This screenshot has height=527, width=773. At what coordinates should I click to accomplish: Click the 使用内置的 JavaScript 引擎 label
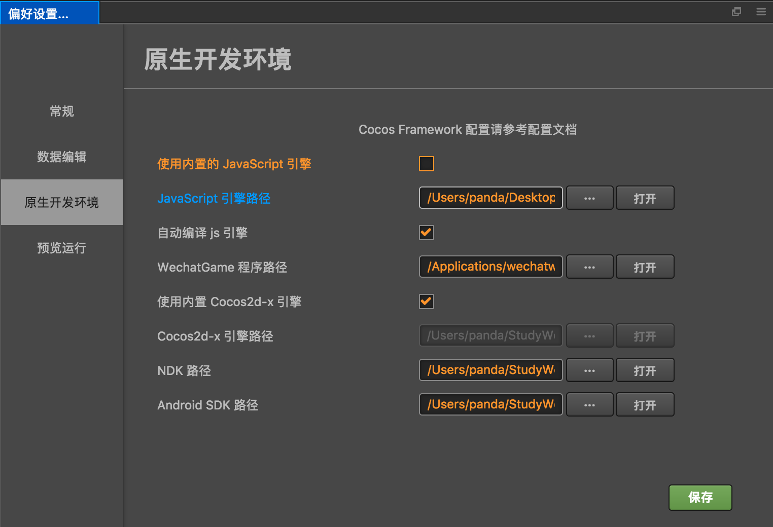[x=234, y=164]
